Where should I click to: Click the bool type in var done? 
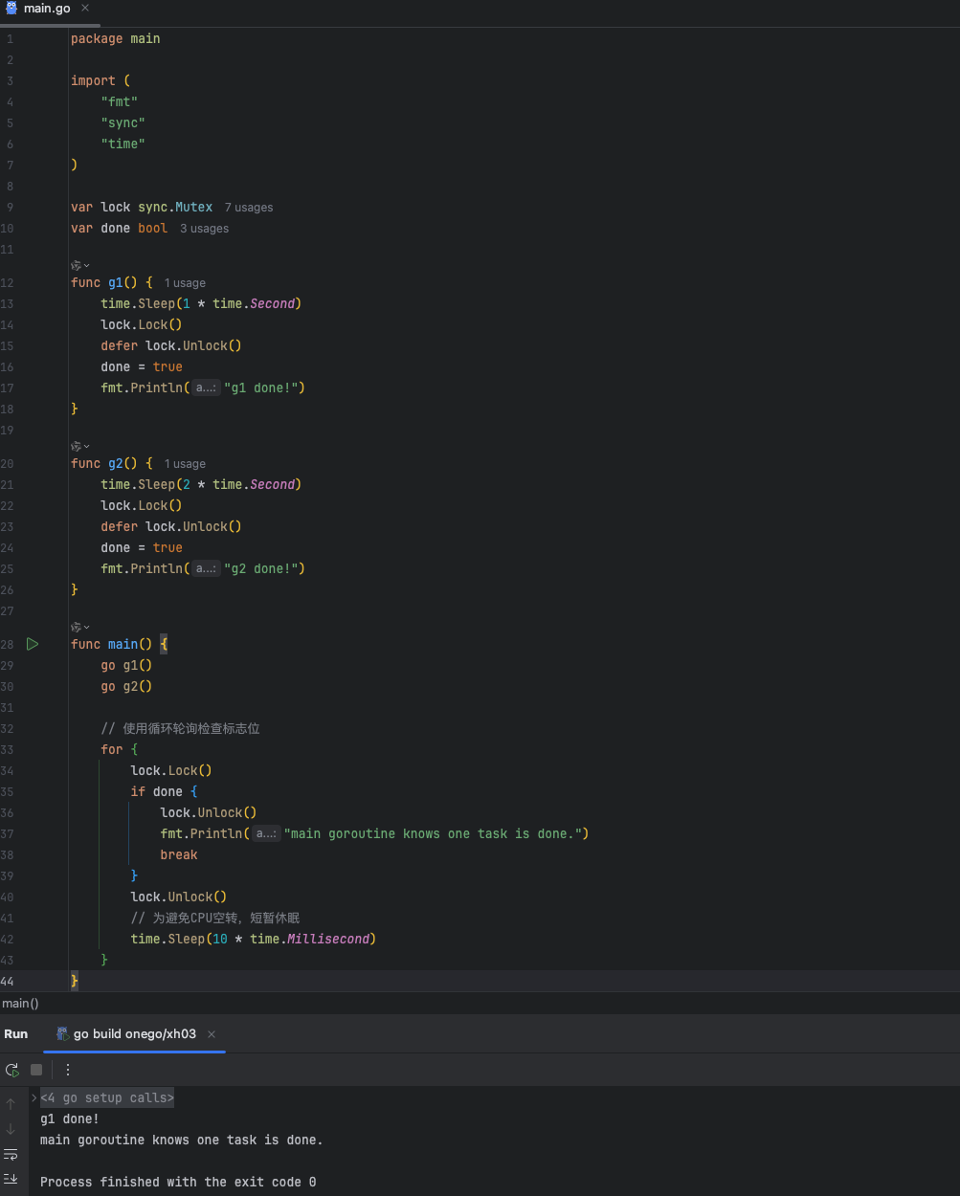(153, 228)
